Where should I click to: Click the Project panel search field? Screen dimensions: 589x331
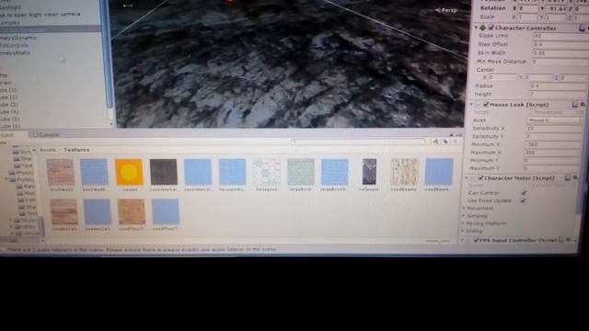(358, 142)
